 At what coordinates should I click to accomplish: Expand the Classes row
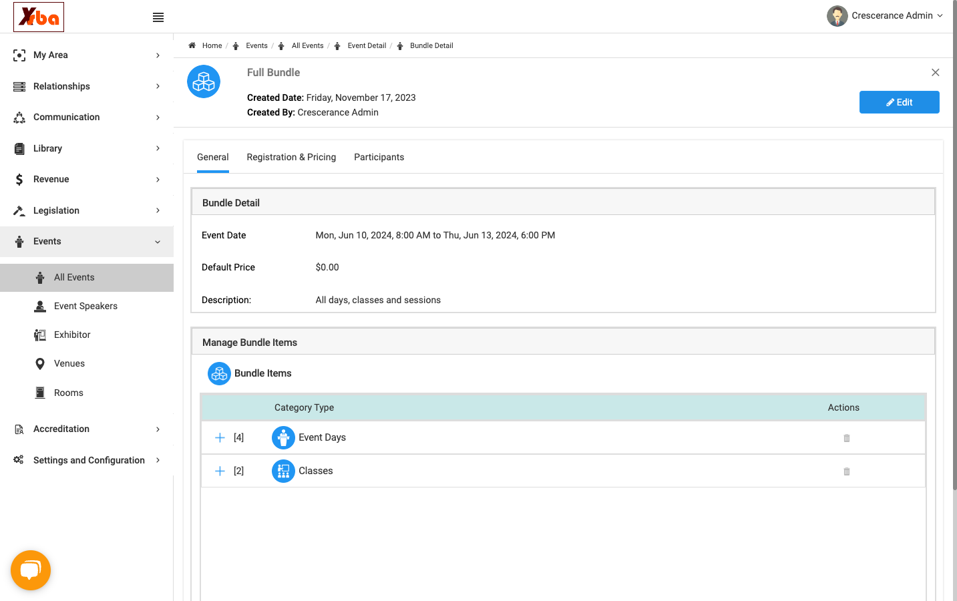point(220,471)
